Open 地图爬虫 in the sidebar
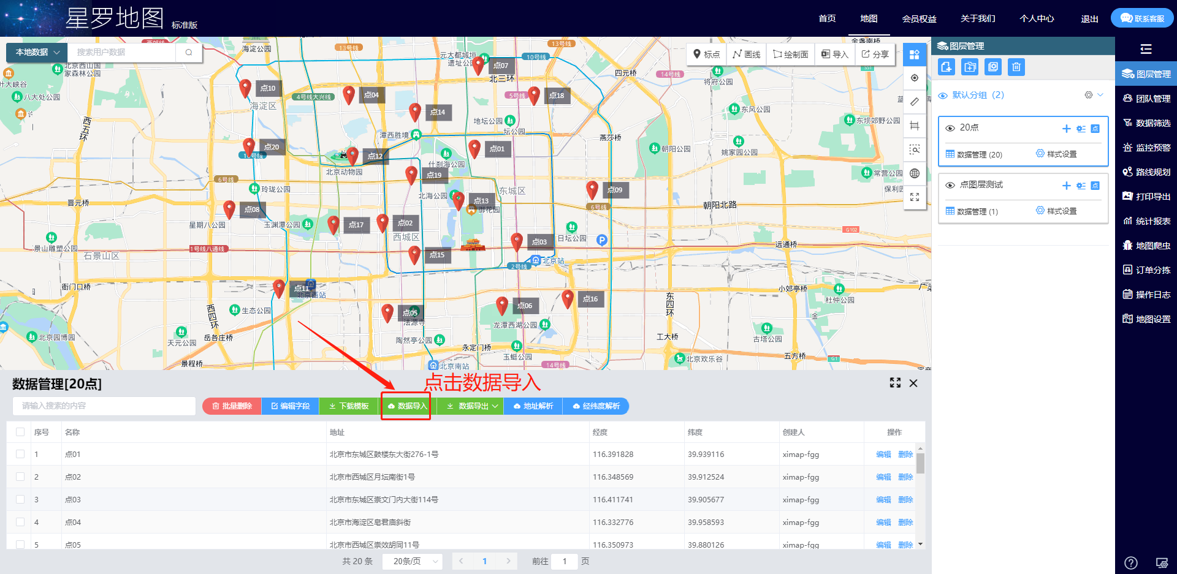The image size is (1177, 574). [x=1146, y=246]
